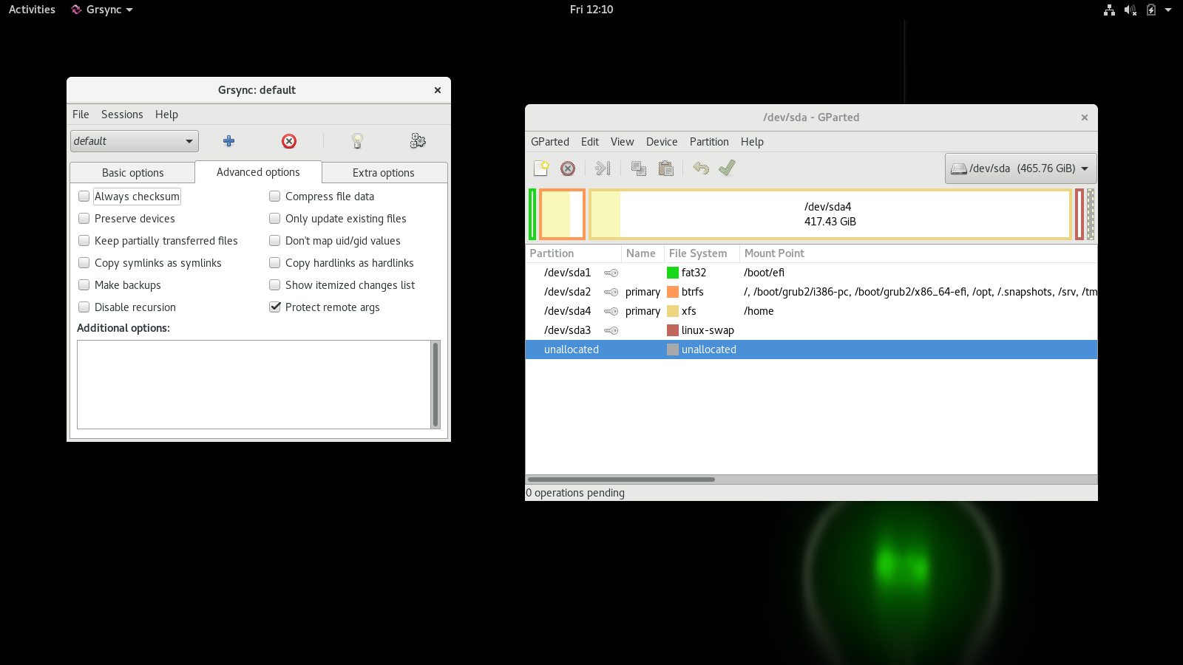The height and width of the screenshot is (665, 1183).
Task: Click the Activities button in the top bar
Action: 32,10
